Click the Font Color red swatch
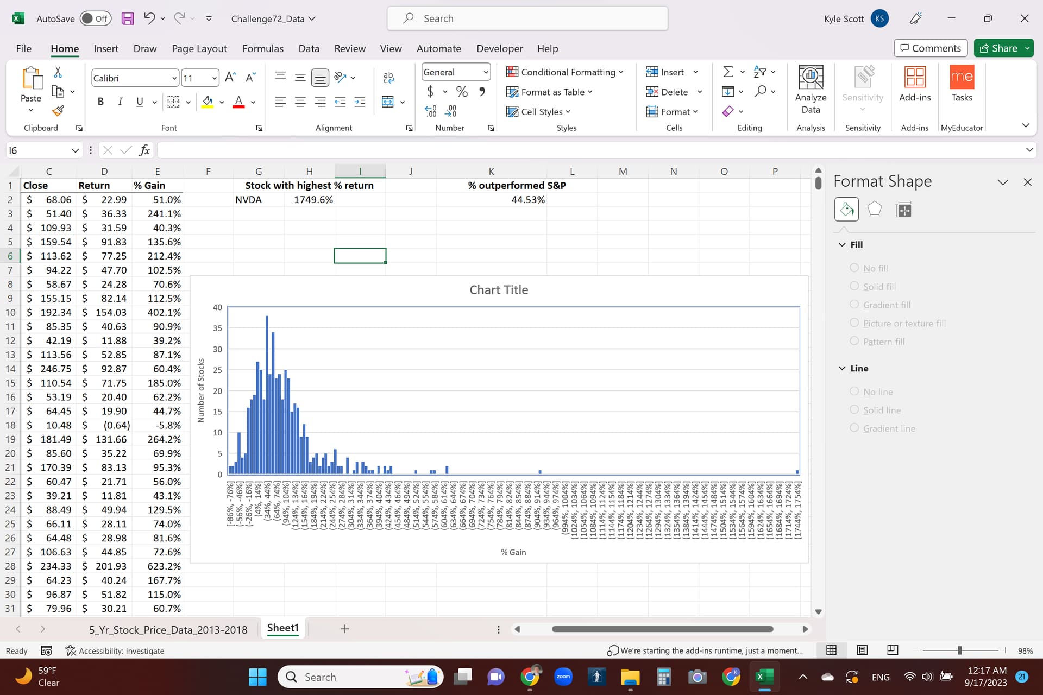 coord(238,102)
